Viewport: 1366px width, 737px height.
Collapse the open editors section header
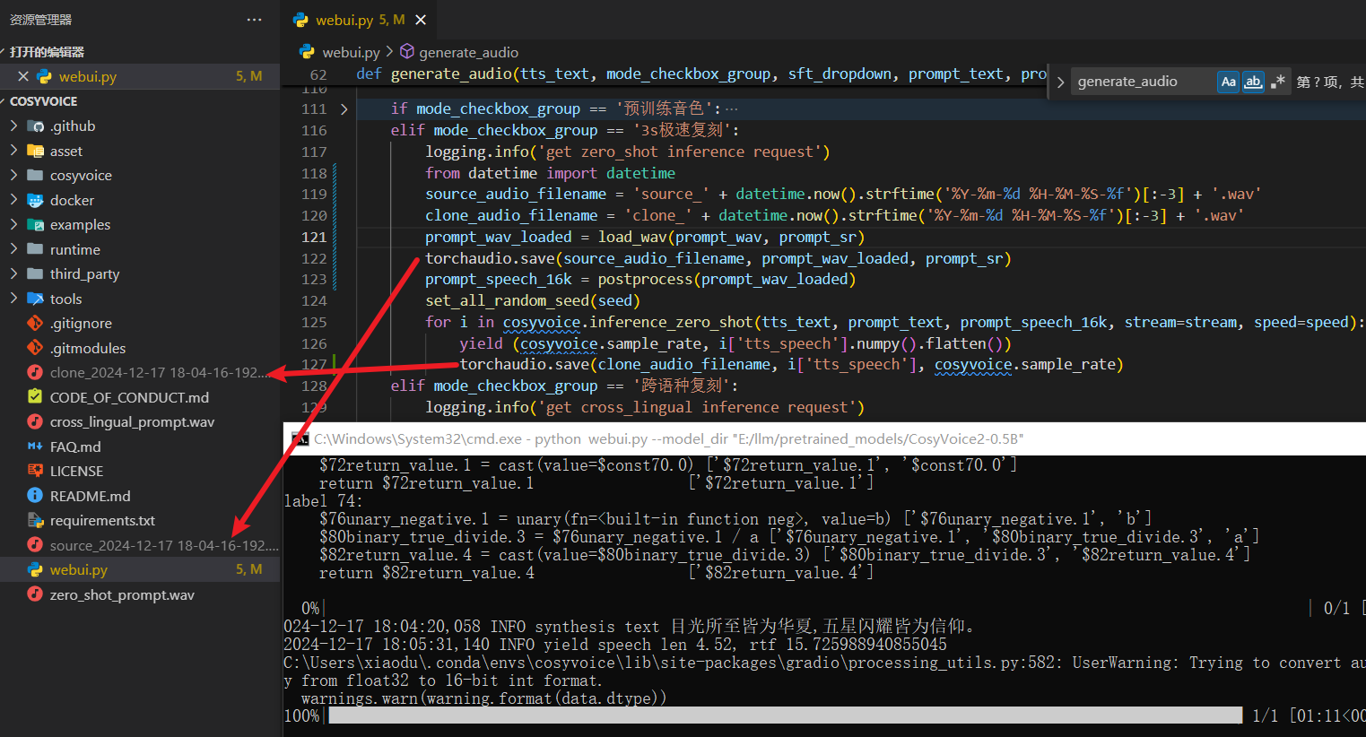point(47,52)
